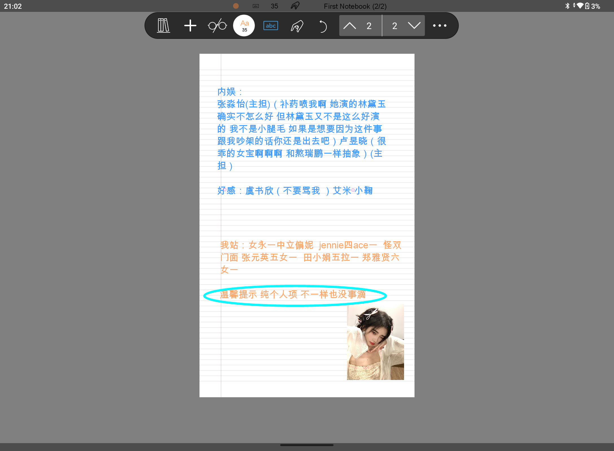Tap the circled note reading 温馨提示

click(x=294, y=294)
